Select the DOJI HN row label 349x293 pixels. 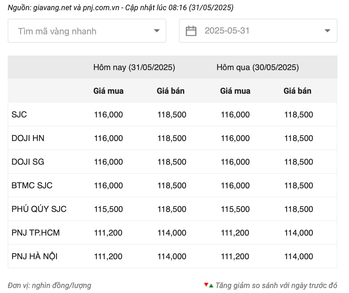(28, 138)
